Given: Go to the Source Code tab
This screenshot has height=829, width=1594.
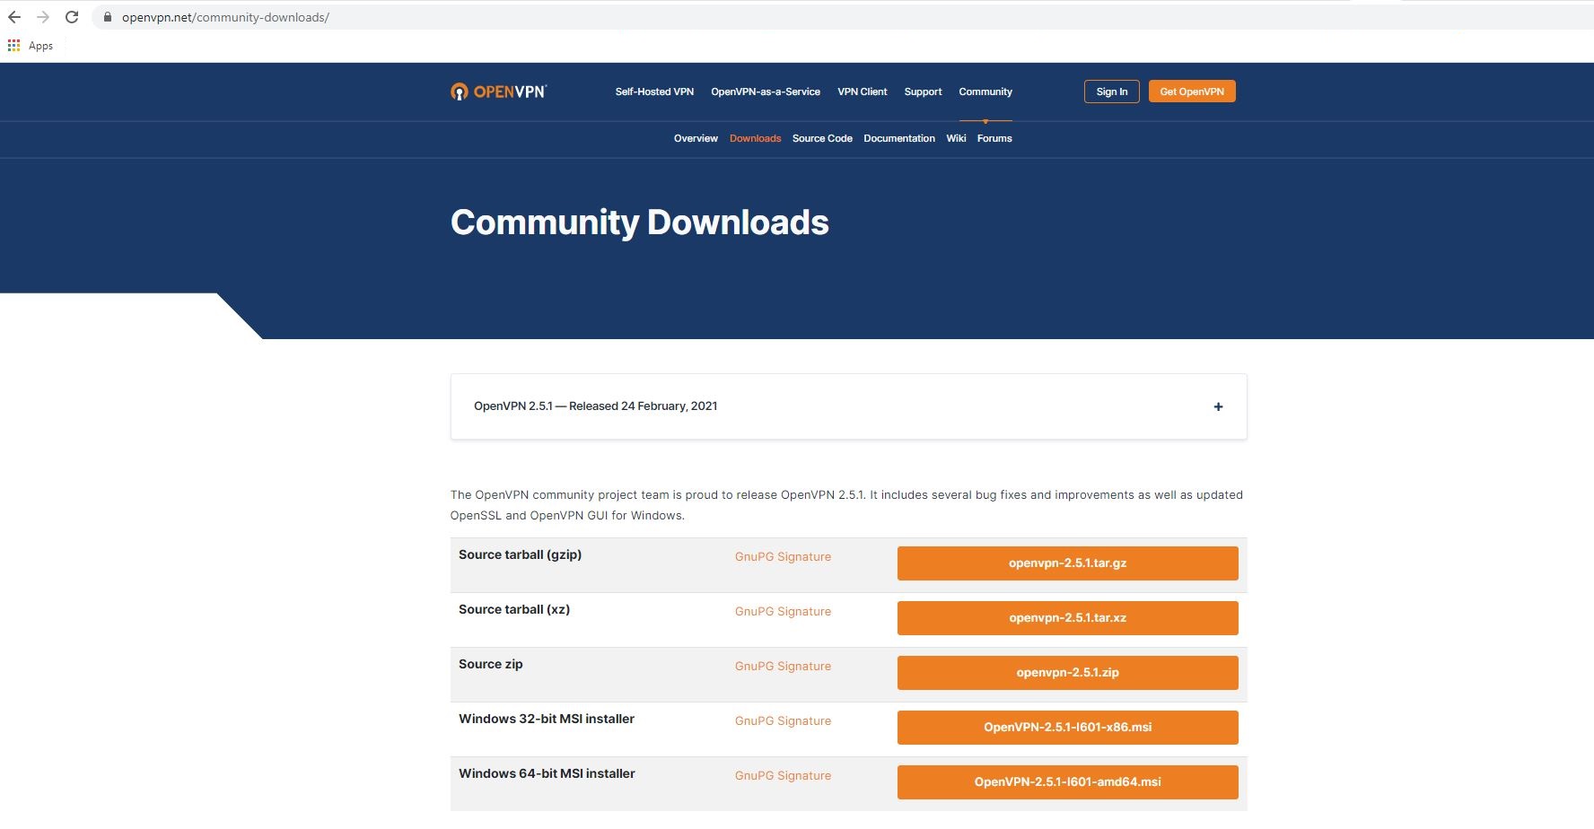Looking at the screenshot, I should coord(821,138).
